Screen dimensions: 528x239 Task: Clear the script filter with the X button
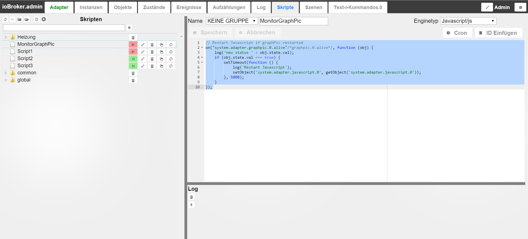[129, 28]
